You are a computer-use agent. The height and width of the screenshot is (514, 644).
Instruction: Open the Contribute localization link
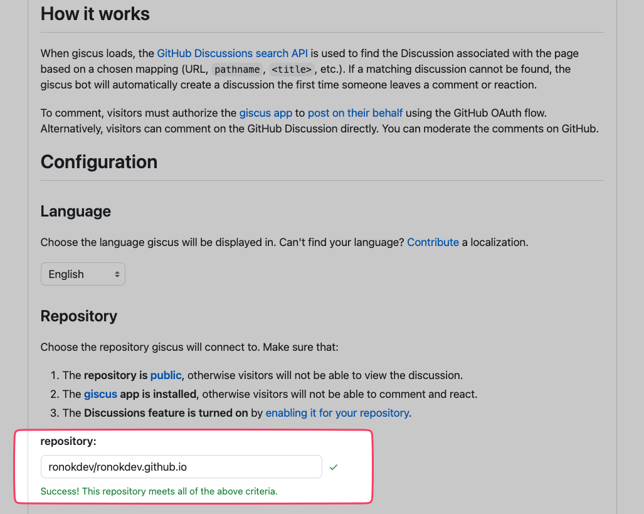433,242
